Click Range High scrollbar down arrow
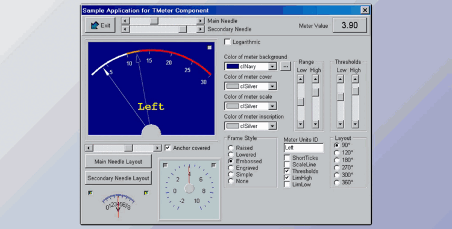The height and width of the screenshot is (229, 452). point(316,124)
